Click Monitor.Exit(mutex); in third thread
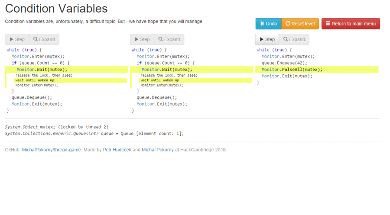Screen dimensions: 390x215 pyautogui.click(x=287, y=76)
